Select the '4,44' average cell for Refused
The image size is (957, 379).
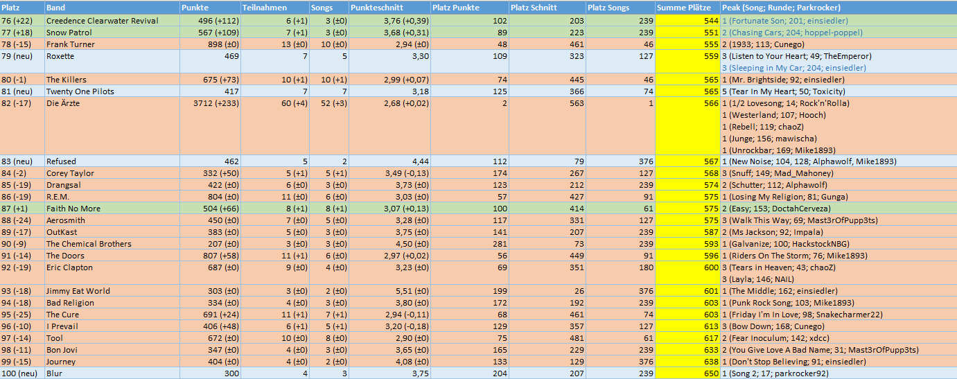(x=389, y=161)
